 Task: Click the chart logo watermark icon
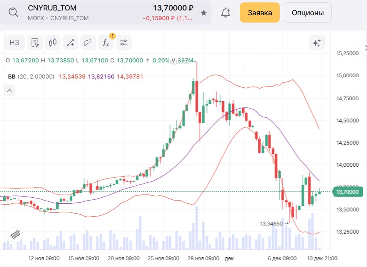click(15, 234)
